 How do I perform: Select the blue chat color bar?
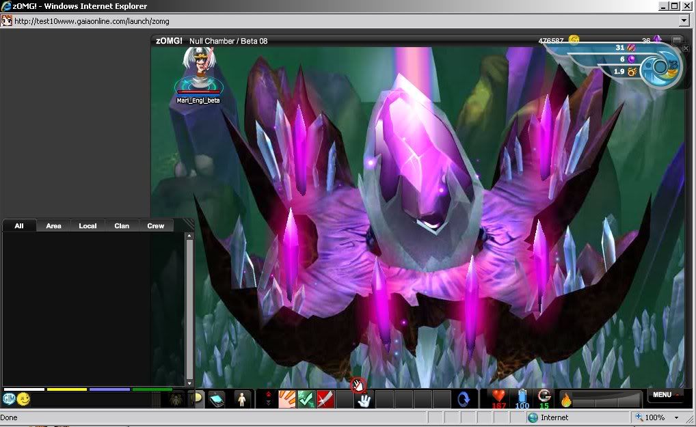click(109, 389)
